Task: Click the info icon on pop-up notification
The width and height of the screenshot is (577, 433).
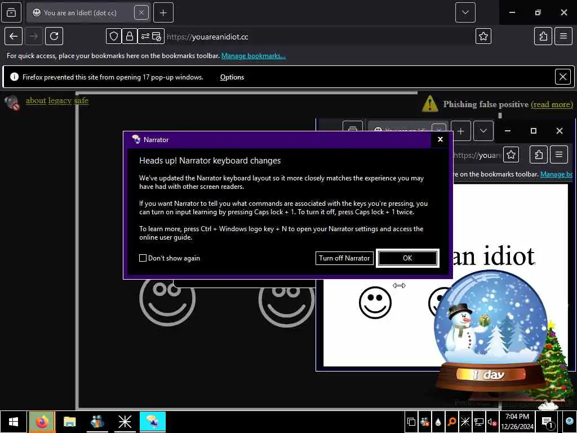Action: (x=14, y=77)
